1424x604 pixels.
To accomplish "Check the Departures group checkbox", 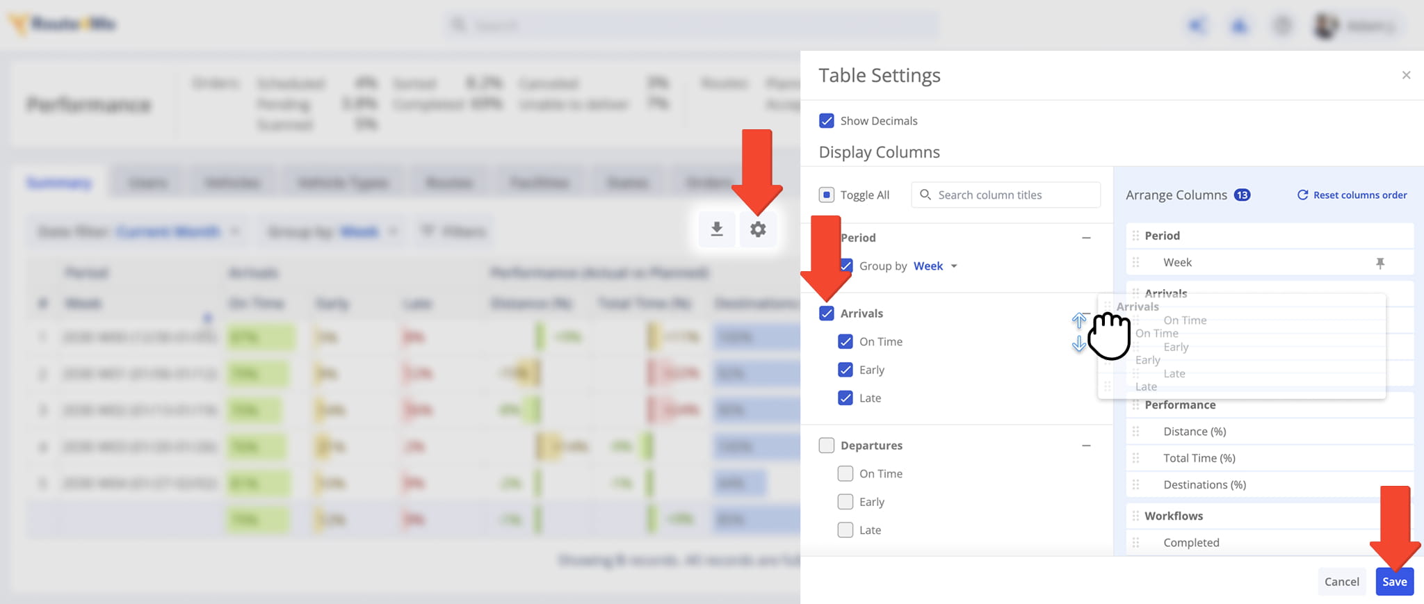I will [x=826, y=446].
